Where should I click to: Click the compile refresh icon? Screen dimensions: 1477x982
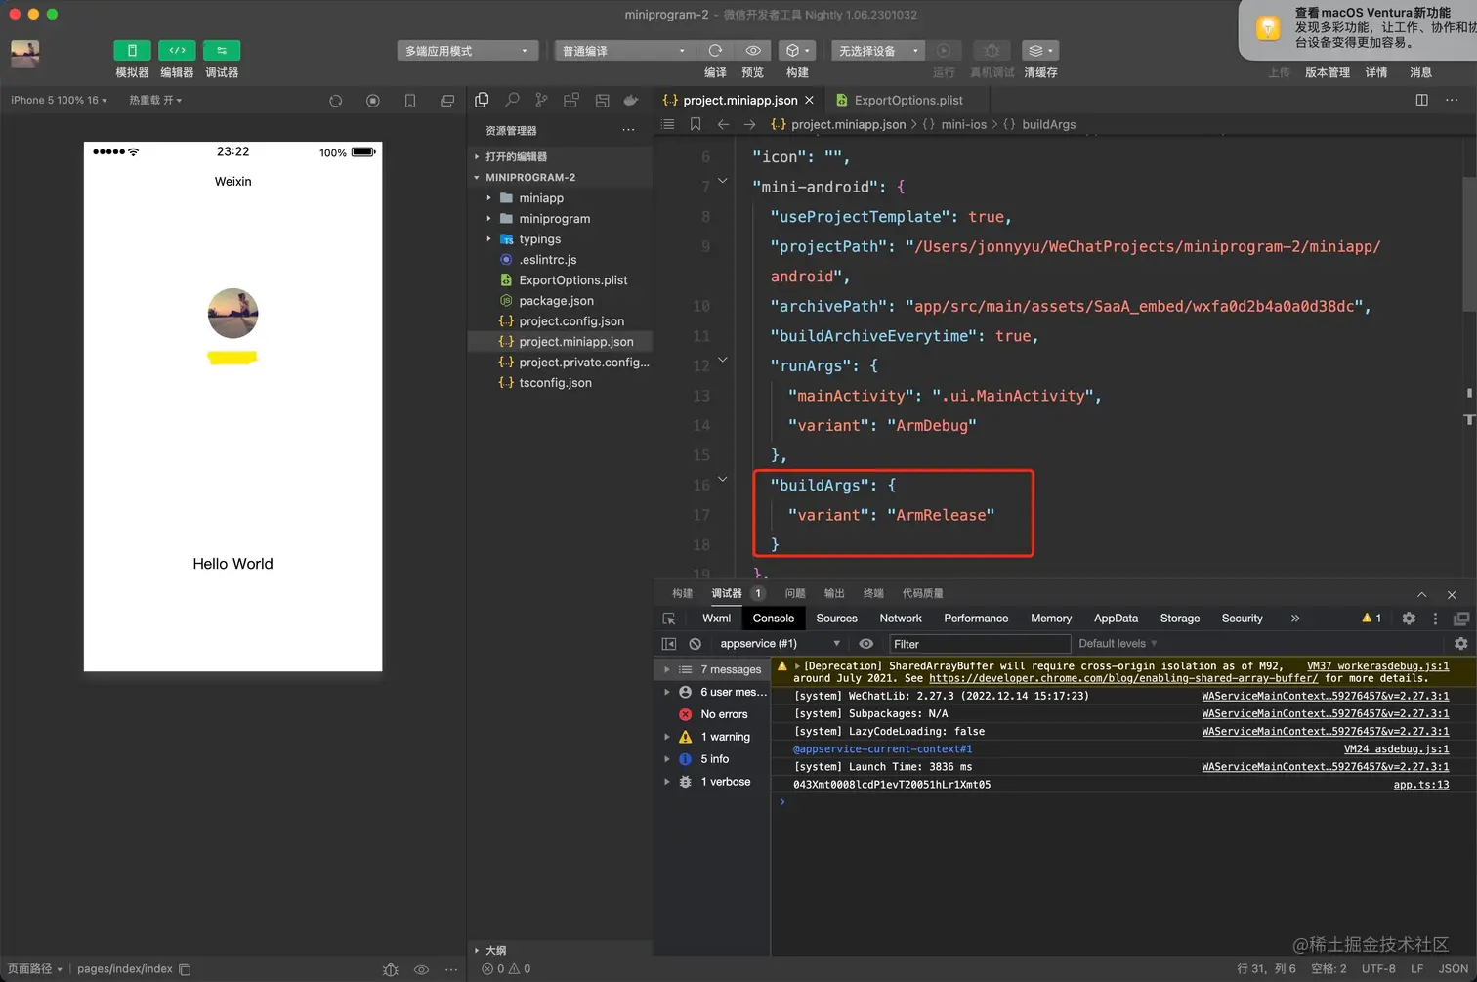point(715,51)
